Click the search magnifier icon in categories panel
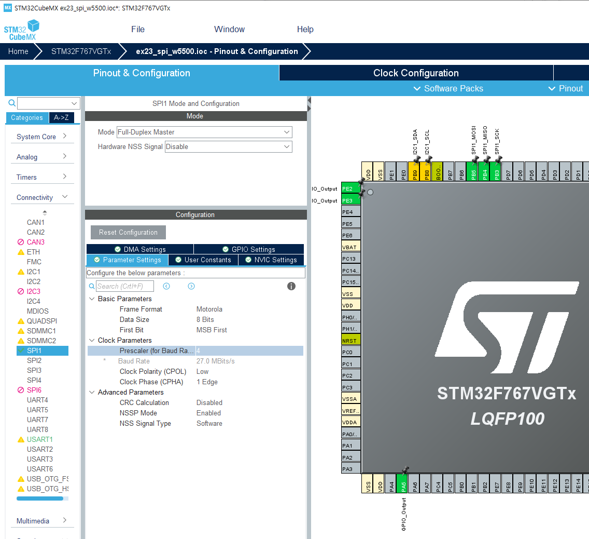 (x=12, y=103)
